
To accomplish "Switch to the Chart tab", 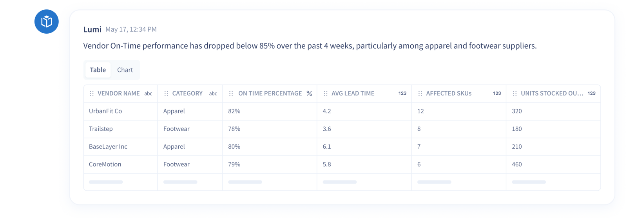I will (125, 70).
